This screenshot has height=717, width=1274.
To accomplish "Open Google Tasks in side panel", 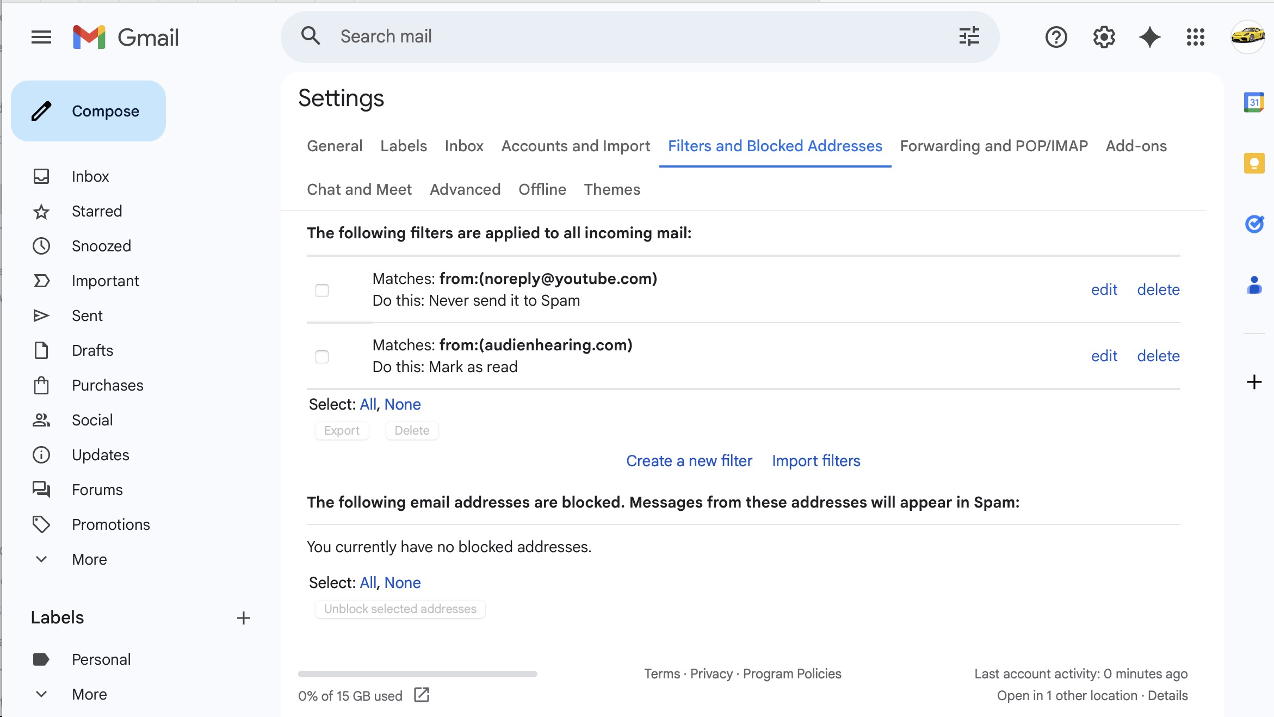I will tap(1254, 224).
